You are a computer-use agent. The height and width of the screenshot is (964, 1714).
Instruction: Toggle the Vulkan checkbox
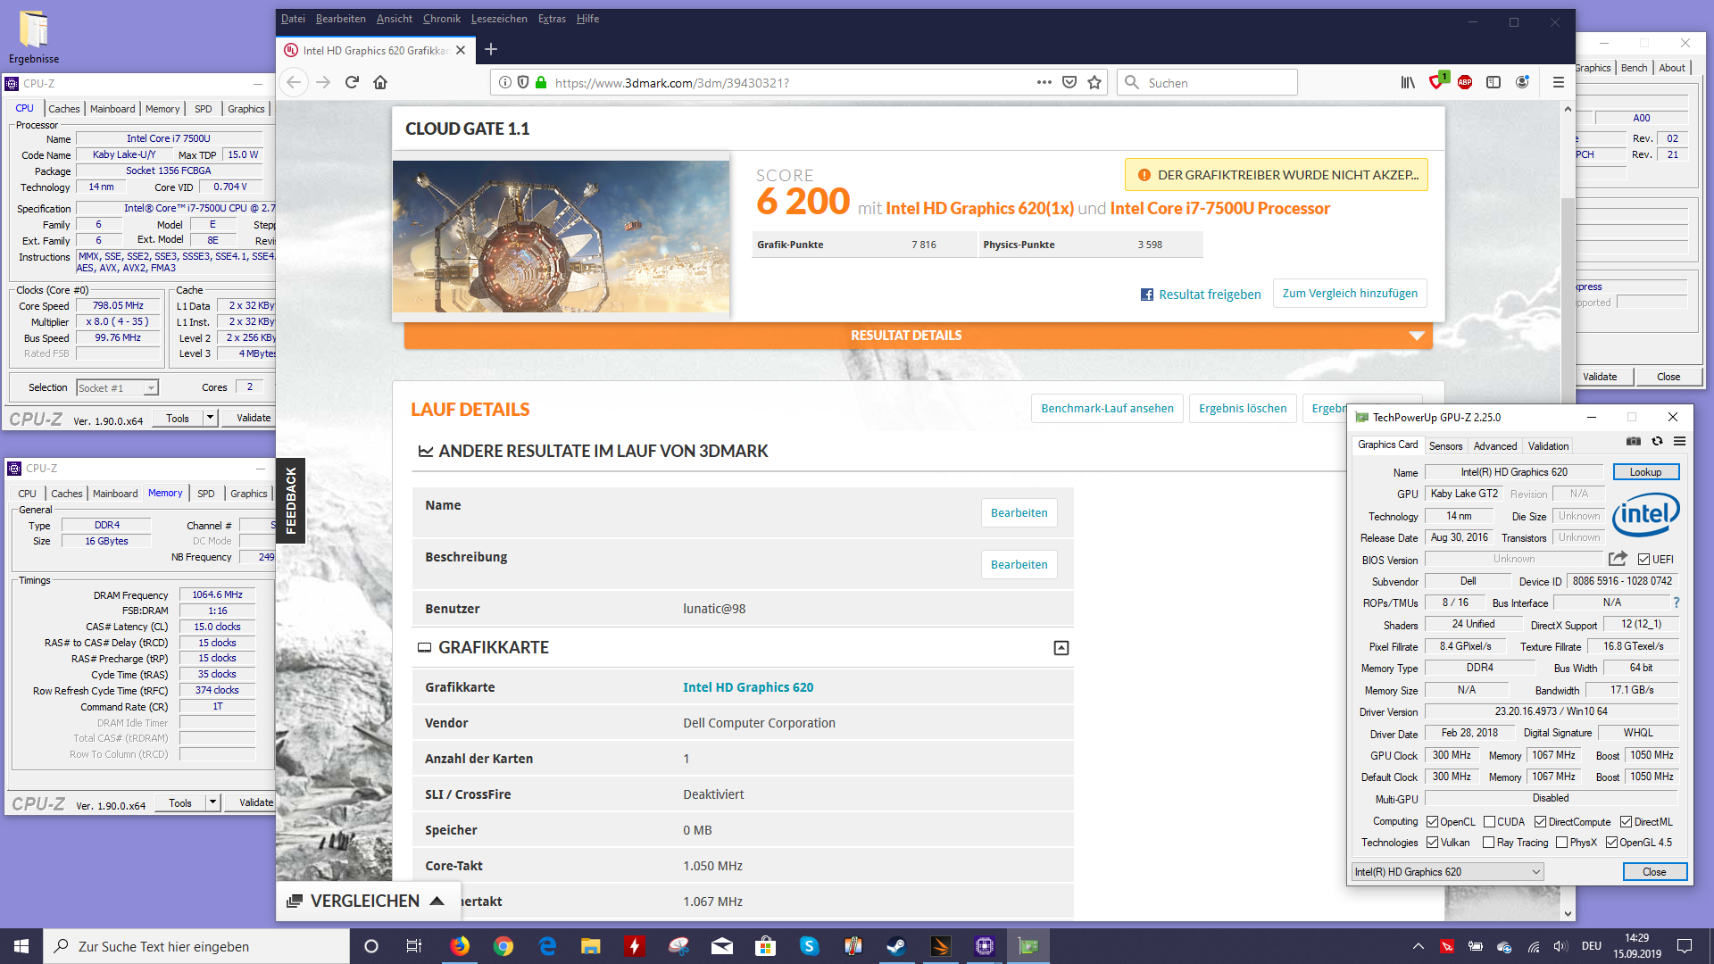pos(1432,843)
